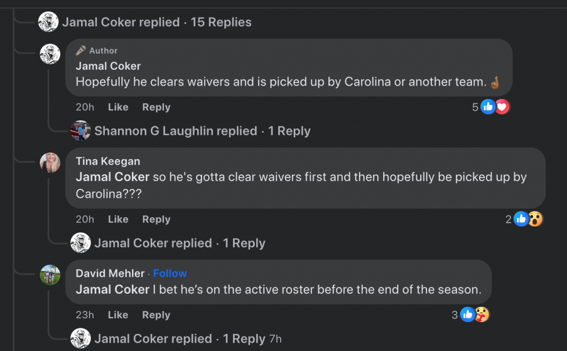
Task: Click like reaction icon on Tina Keegan's comment
Action: [521, 219]
